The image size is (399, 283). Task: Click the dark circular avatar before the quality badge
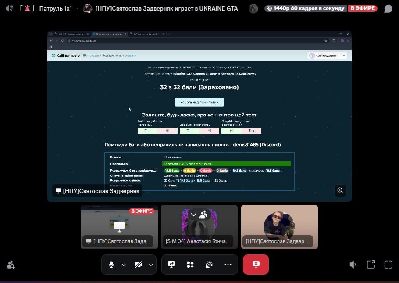[253, 9]
